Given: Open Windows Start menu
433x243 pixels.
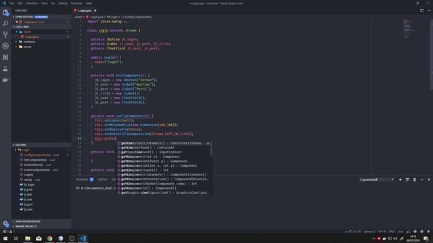Looking at the screenshot, I should click(x=5, y=238).
